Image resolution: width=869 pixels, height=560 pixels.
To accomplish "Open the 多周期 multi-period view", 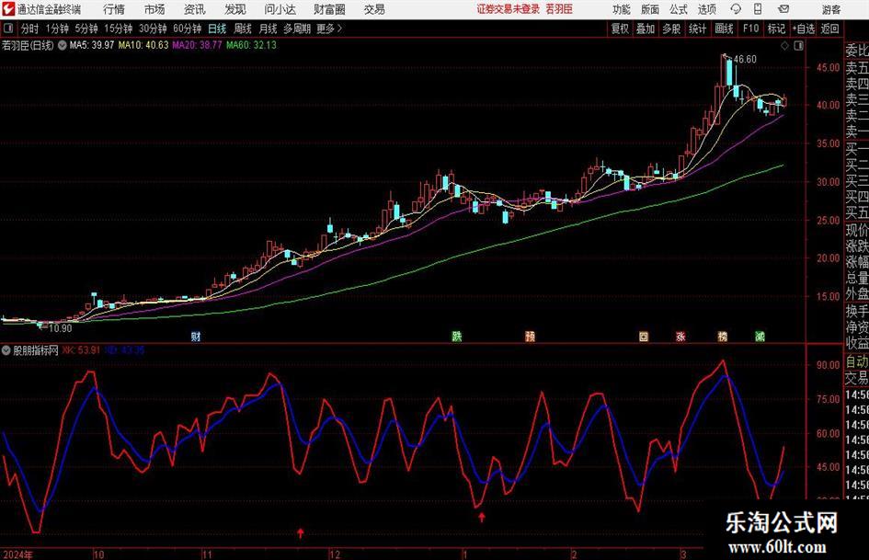I will pyautogui.click(x=297, y=29).
